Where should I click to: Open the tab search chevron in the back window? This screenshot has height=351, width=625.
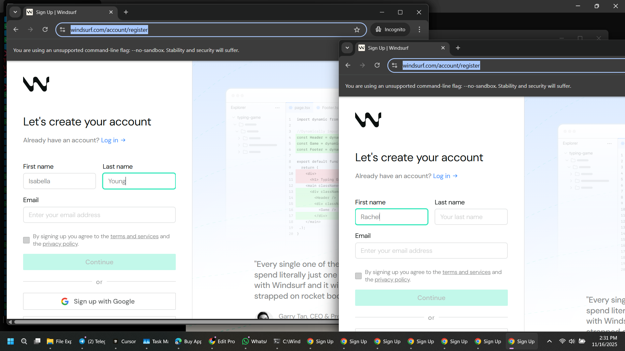click(15, 12)
